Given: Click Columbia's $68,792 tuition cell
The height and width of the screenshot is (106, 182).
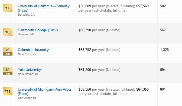Looking at the screenshot, I should (99, 50).
